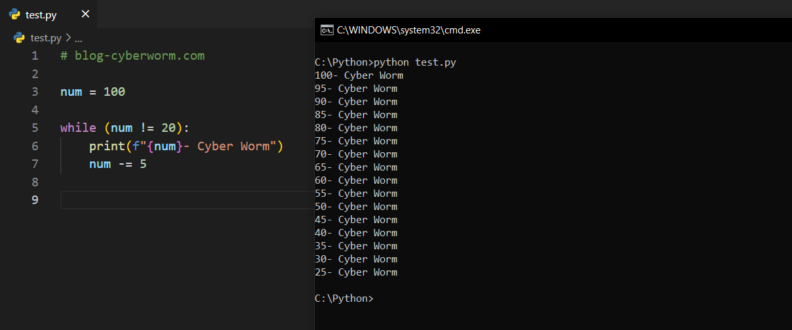This screenshot has height=330, width=792.
Task: Open the breadcrumb ellipsis symbol list
Action: [x=78, y=38]
